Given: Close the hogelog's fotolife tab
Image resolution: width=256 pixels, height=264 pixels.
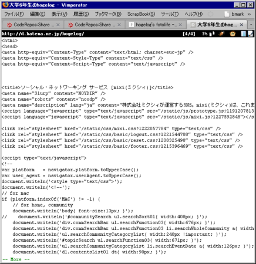Looking at the screenshot, I should [180, 25].
